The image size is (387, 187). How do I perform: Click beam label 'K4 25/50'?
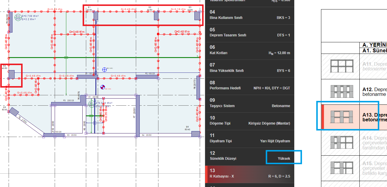147,135
